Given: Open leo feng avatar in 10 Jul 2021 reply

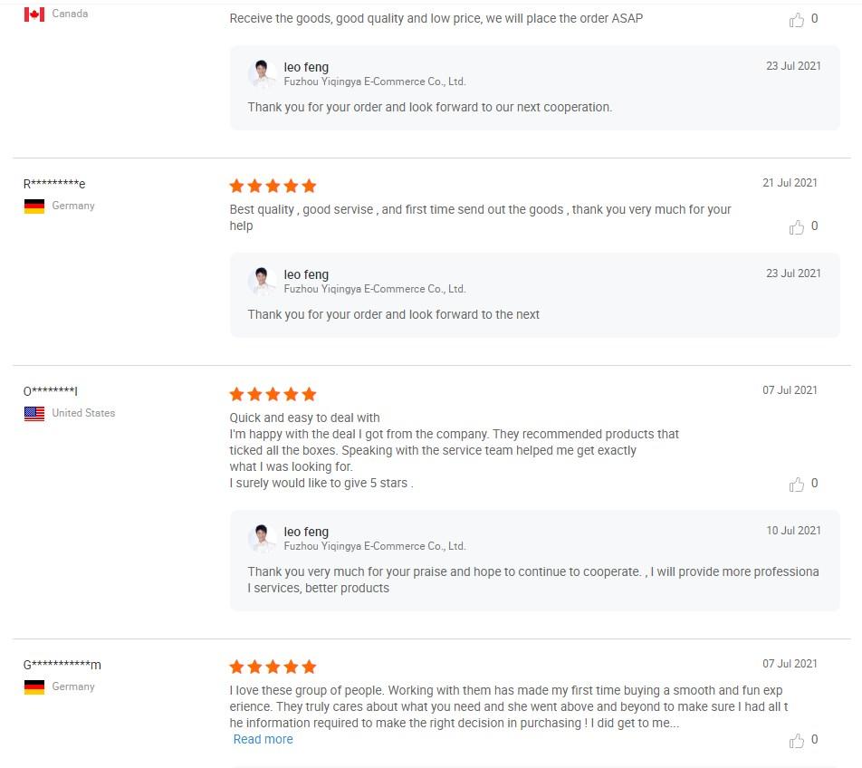Looking at the screenshot, I should (x=262, y=538).
